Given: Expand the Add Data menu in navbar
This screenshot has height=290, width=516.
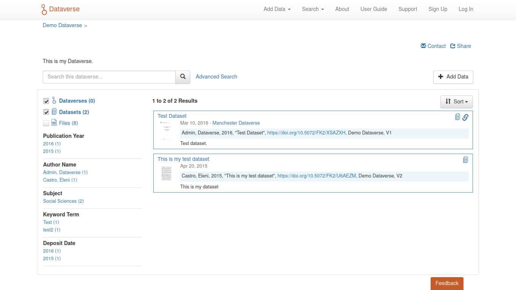Looking at the screenshot, I should tap(277, 9).
